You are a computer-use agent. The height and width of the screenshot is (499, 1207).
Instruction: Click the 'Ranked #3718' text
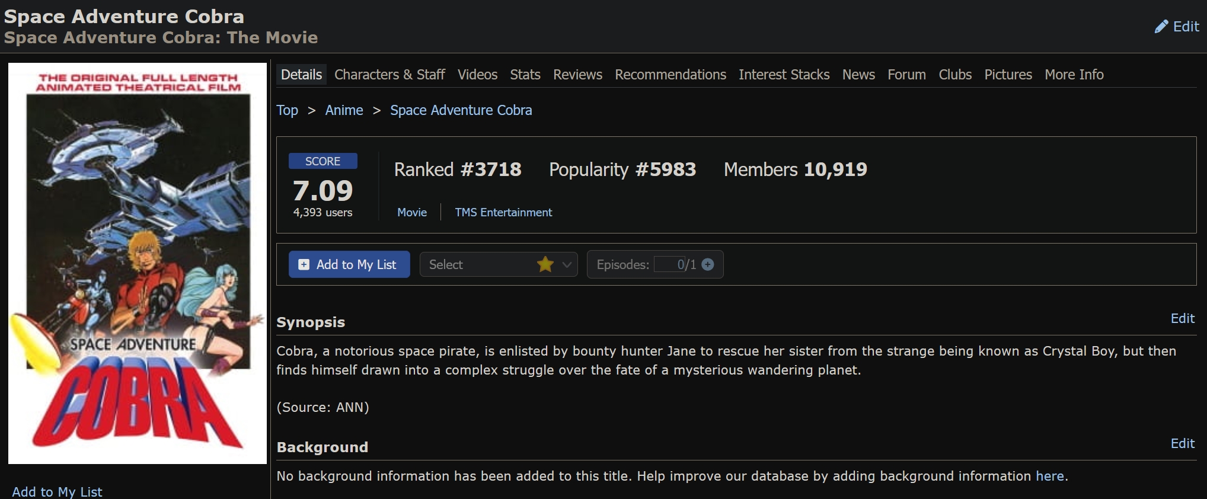(458, 169)
